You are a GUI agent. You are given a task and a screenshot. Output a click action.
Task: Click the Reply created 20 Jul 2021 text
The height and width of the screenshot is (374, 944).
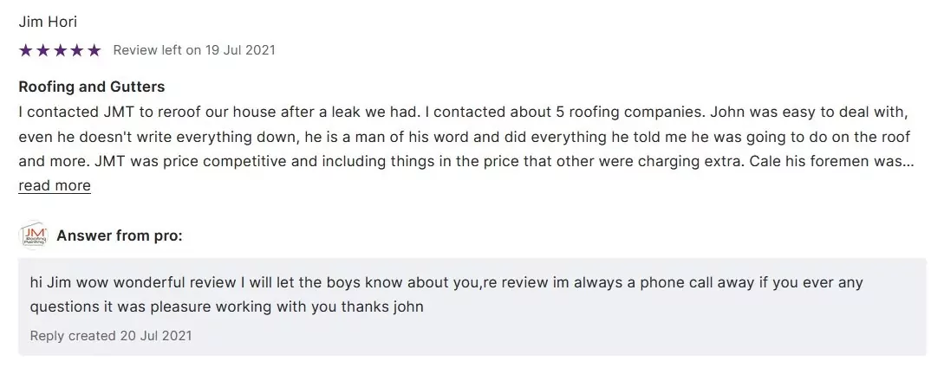point(111,335)
